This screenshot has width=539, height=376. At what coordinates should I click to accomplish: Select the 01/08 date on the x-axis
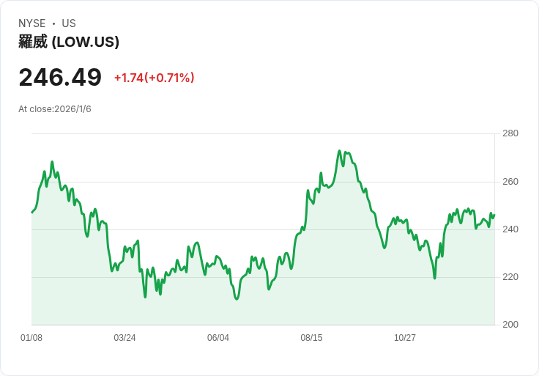pyautogui.click(x=31, y=338)
